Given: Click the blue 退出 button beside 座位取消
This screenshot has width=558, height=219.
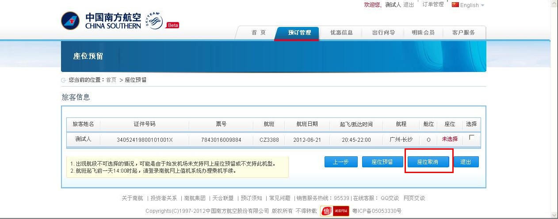Looking at the screenshot, I should [466, 162].
